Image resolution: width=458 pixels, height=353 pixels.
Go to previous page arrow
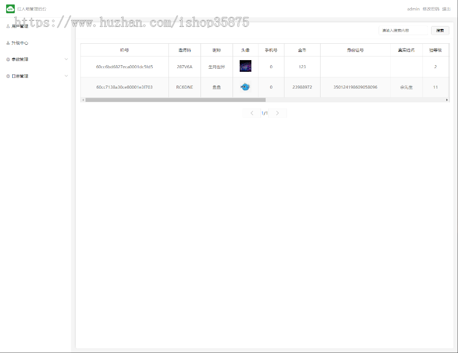pyautogui.click(x=251, y=113)
